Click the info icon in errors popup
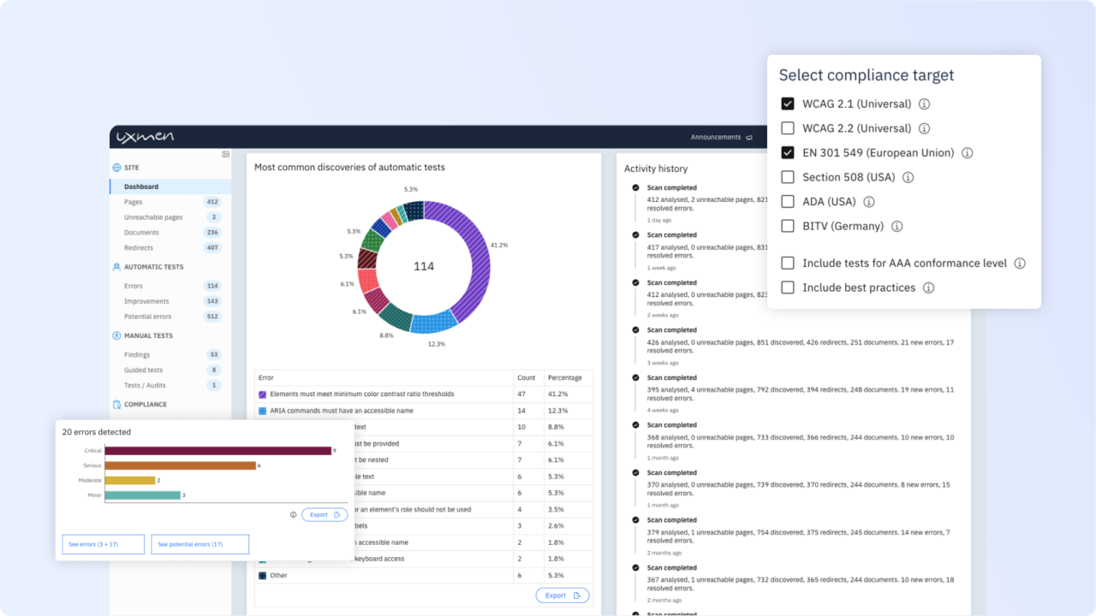 pyautogui.click(x=291, y=514)
